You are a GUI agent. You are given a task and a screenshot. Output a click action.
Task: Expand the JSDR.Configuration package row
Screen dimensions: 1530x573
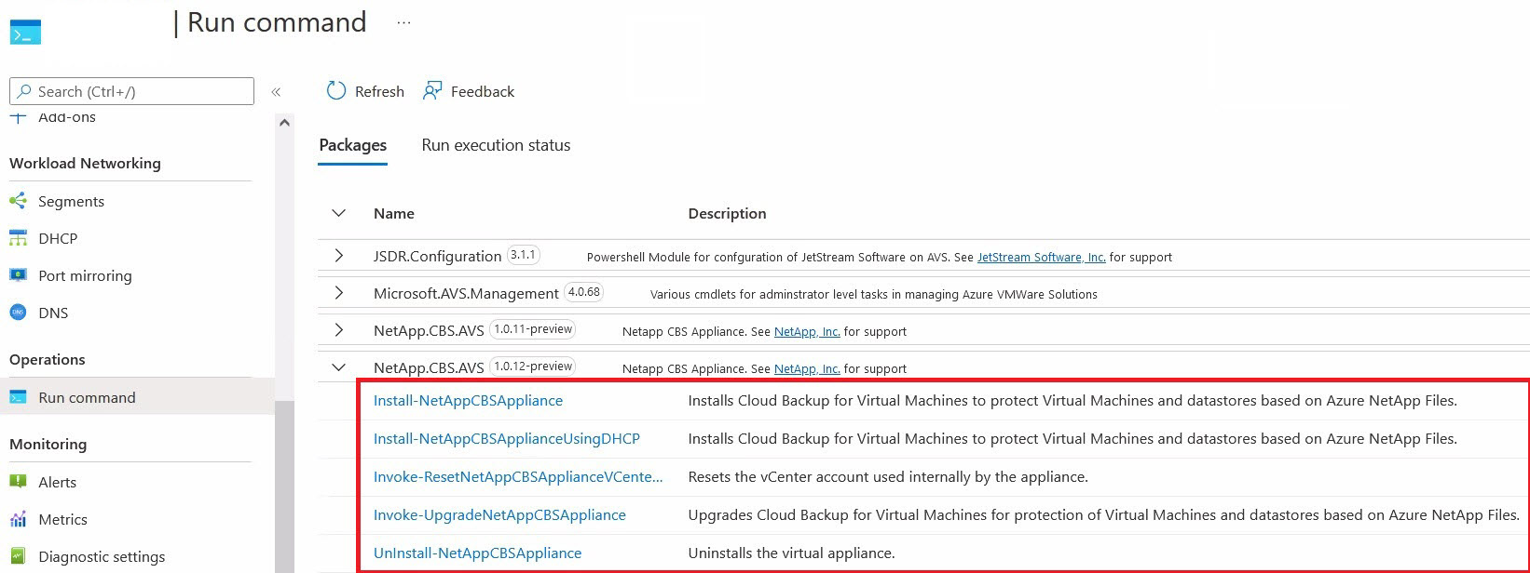338,256
